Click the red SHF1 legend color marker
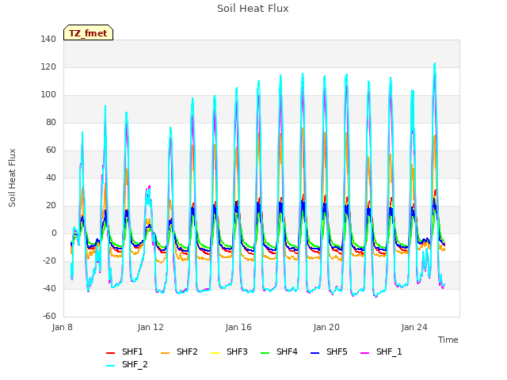This screenshot has width=507, height=380. (111, 353)
